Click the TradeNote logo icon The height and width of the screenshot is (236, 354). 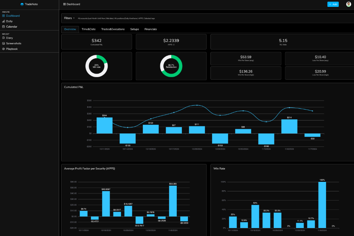(x=22, y=4)
